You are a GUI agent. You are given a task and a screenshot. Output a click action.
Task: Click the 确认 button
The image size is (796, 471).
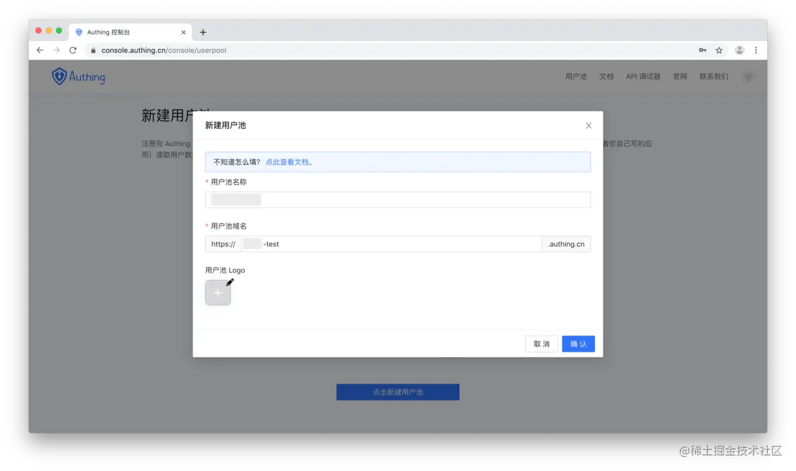[578, 344]
